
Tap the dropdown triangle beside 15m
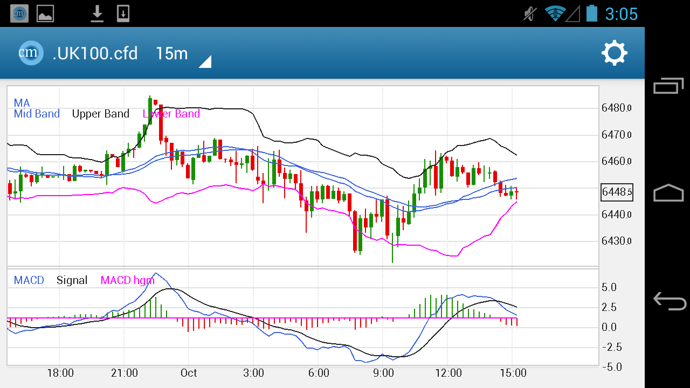205,61
